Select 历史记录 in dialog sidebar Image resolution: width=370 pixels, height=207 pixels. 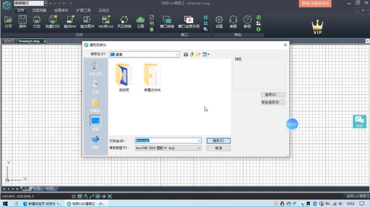95,68
